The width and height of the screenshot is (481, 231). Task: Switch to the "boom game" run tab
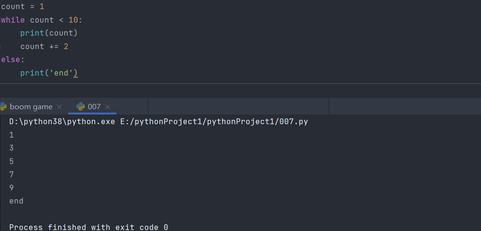click(x=31, y=107)
